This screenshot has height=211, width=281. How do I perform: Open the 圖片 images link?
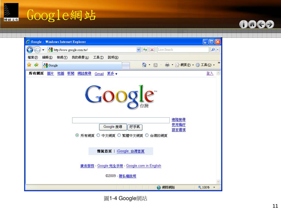[50, 73]
